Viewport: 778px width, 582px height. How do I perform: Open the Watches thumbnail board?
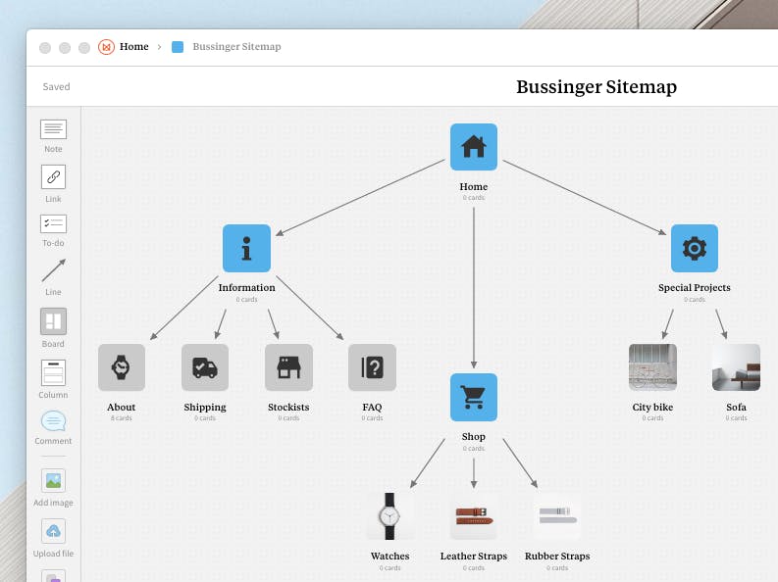390,516
